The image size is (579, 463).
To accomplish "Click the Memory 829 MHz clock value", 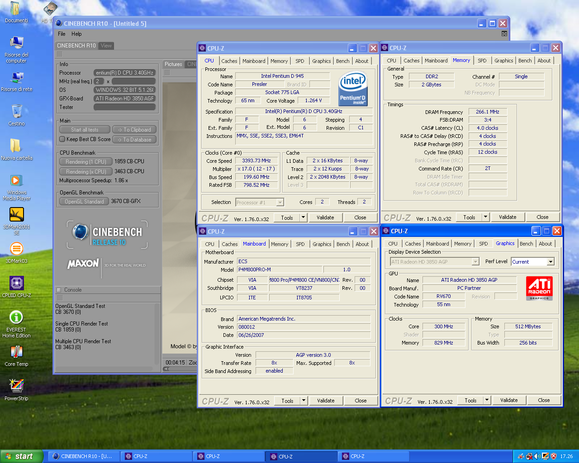I will [x=444, y=343].
